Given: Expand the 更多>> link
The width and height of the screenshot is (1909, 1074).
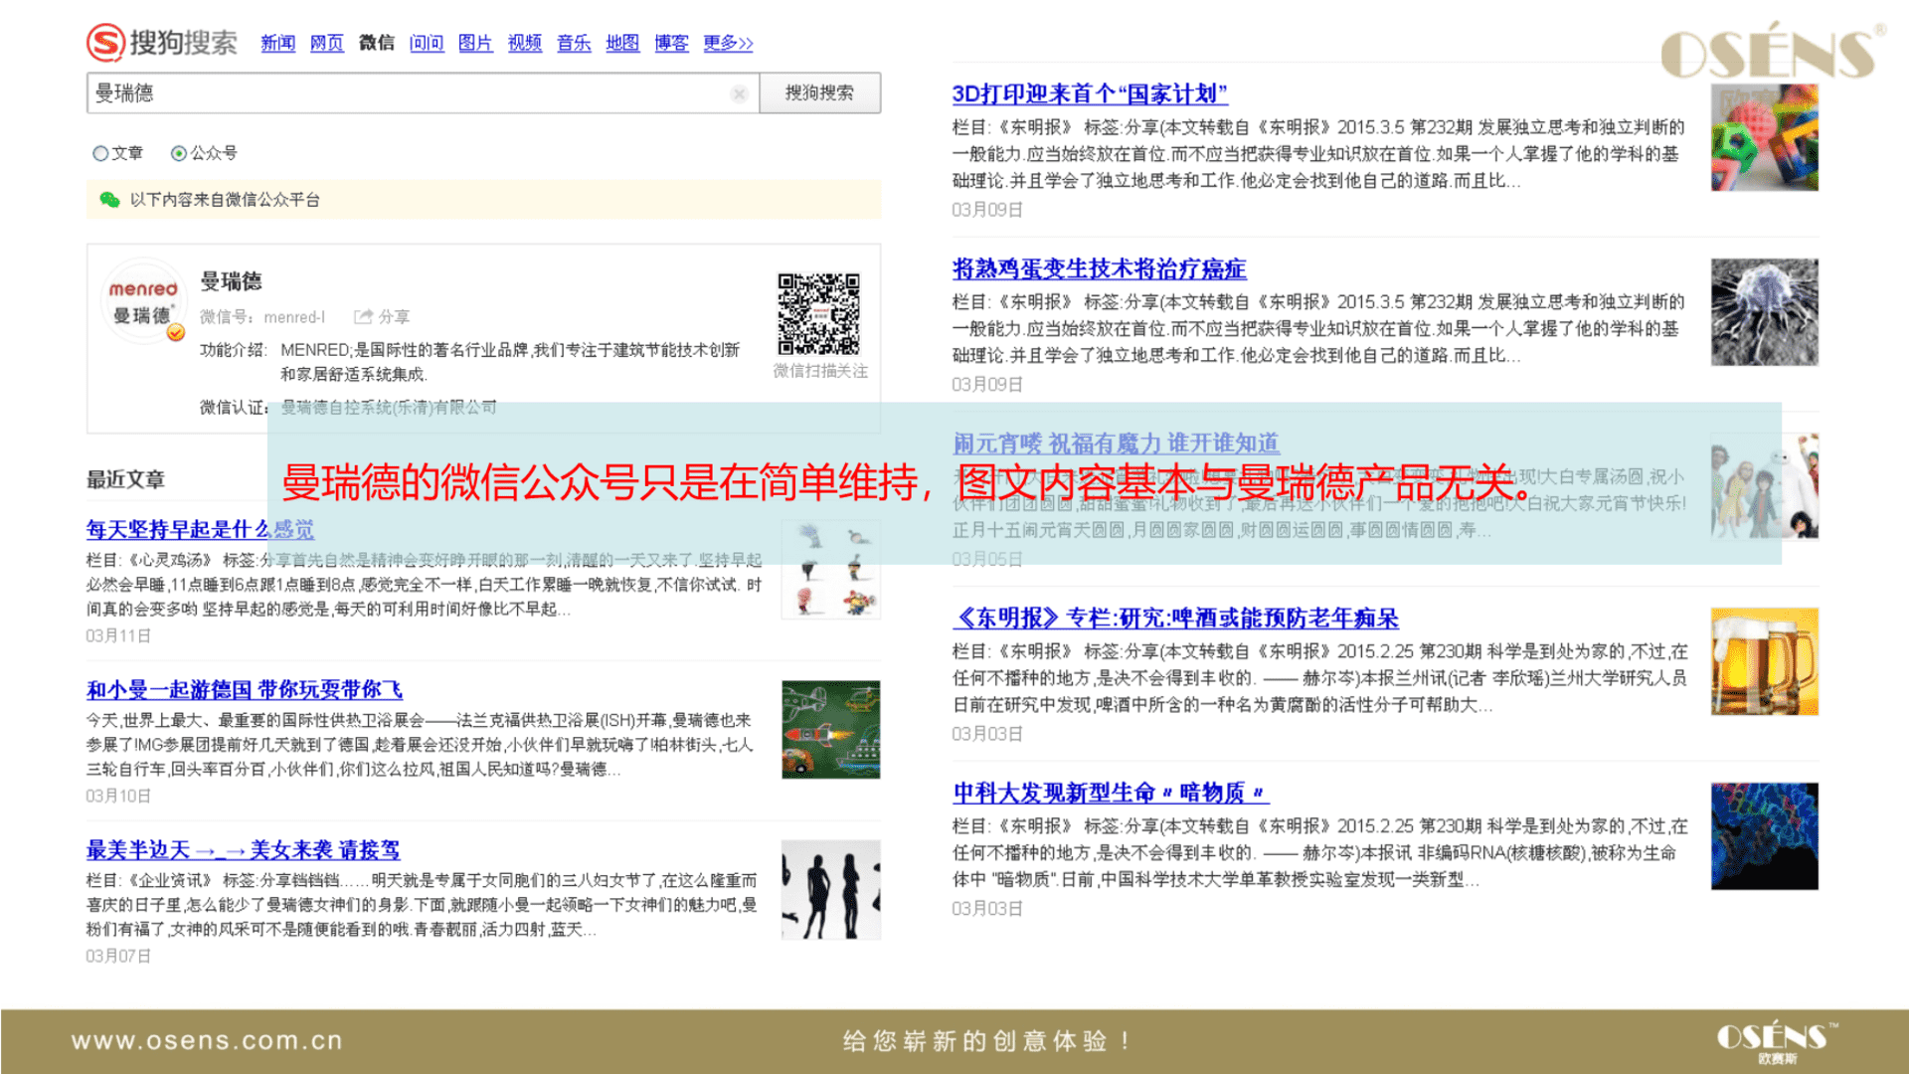Looking at the screenshot, I should pos(728,43).
